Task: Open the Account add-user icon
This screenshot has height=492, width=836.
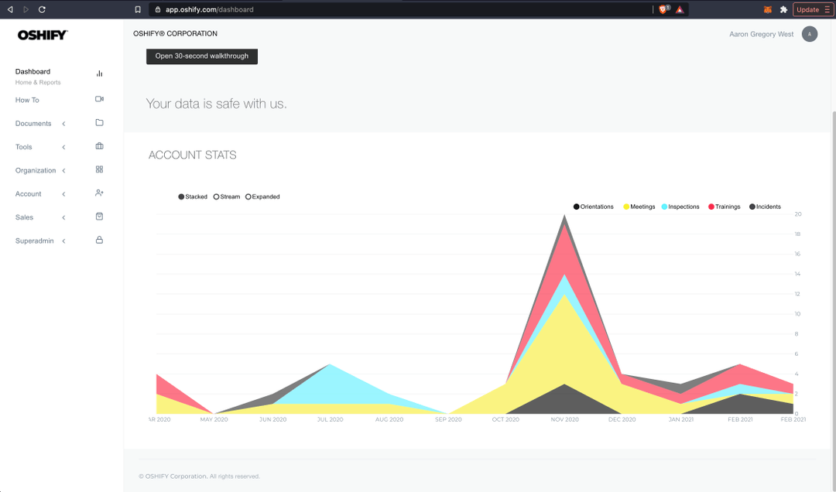Action: [x=99, y=193]
